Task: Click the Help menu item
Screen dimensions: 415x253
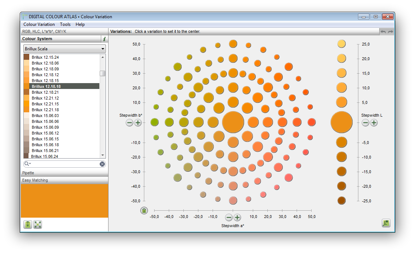Action: pos(80,24)
